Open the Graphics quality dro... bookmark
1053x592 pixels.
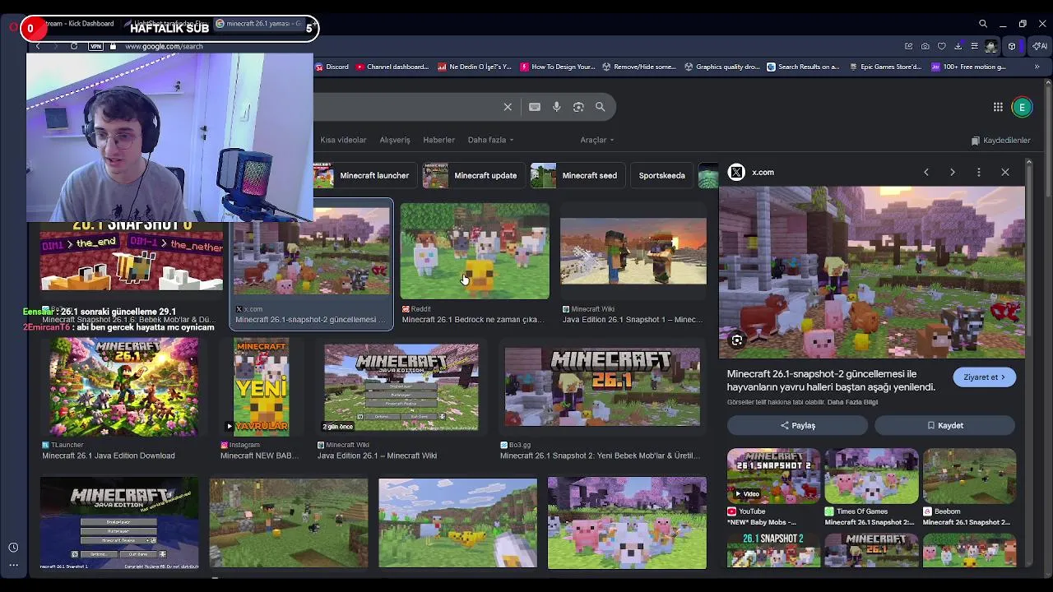[x=721, y=67]
